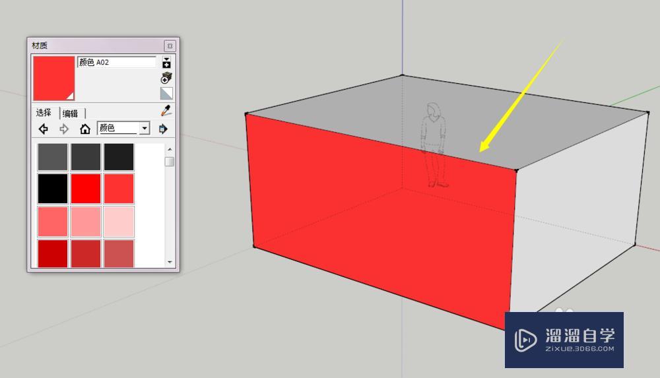Viewport: 660px width, 378px height.
Task: Select the dark gray swatch
Action: coord(86,157)
